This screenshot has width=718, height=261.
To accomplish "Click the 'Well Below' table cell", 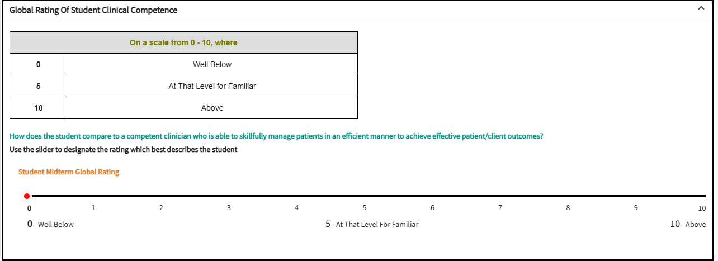I will pyautogui.click(x=212, y=64).
